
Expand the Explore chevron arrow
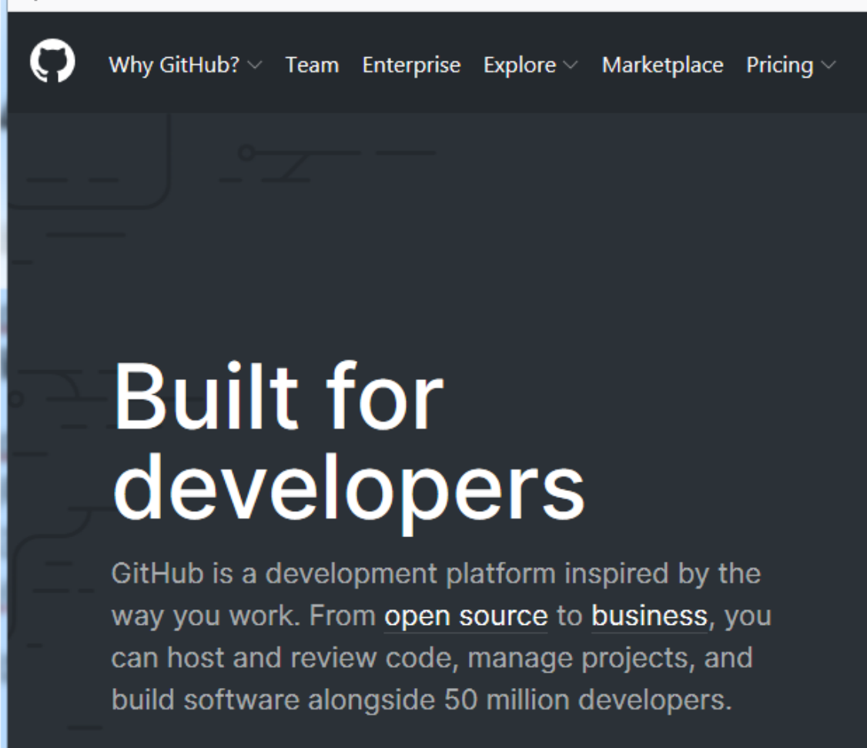point(571,65)
